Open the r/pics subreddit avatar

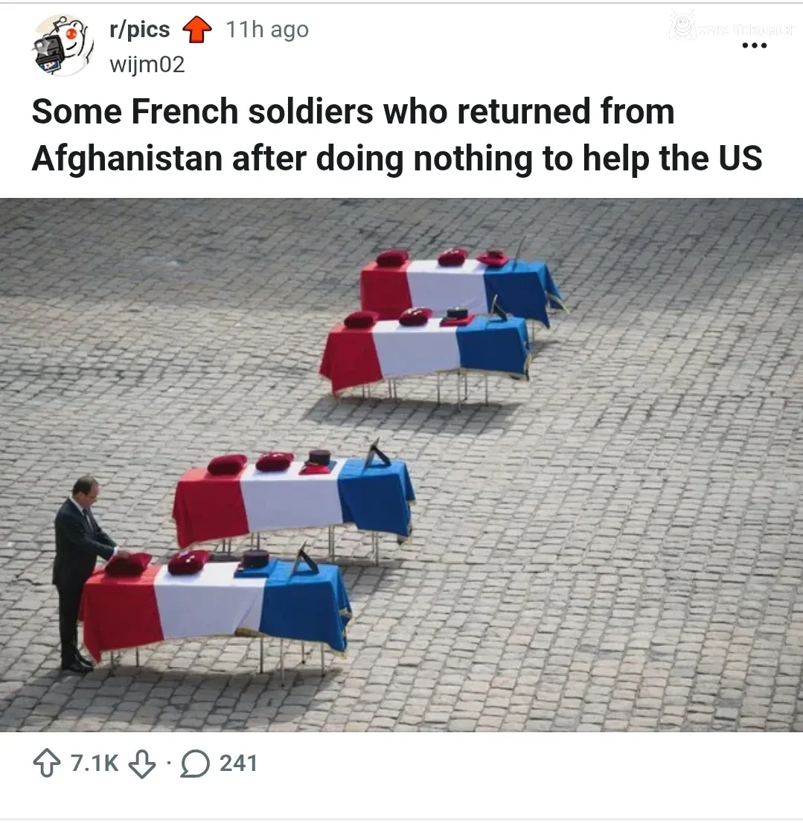pos(63,45)
